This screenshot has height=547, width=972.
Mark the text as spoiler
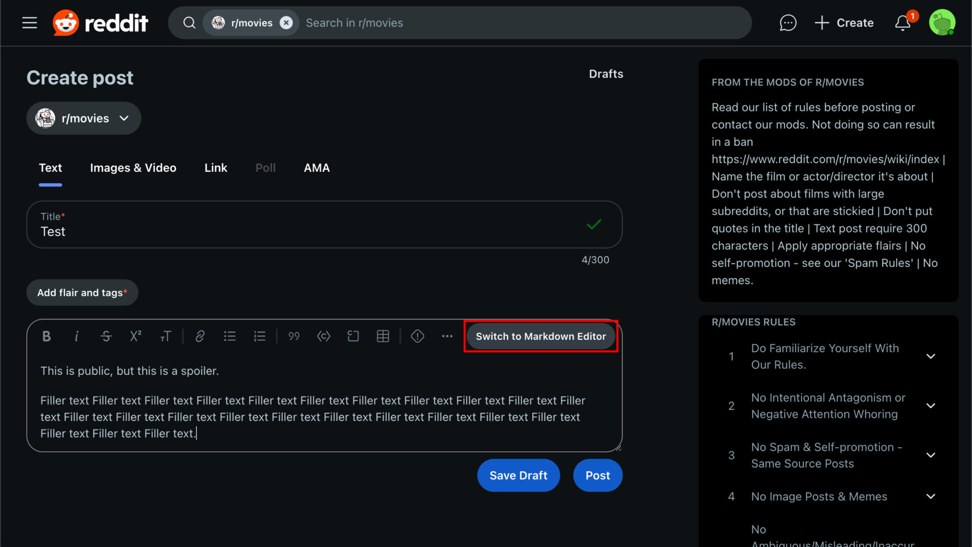(418, 336)
